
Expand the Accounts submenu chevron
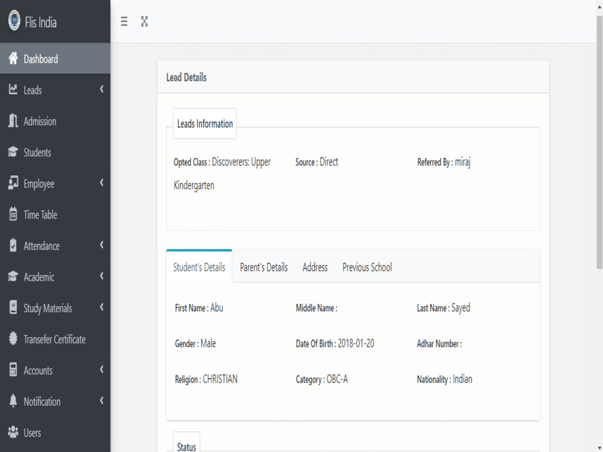[x=102, y=369]
